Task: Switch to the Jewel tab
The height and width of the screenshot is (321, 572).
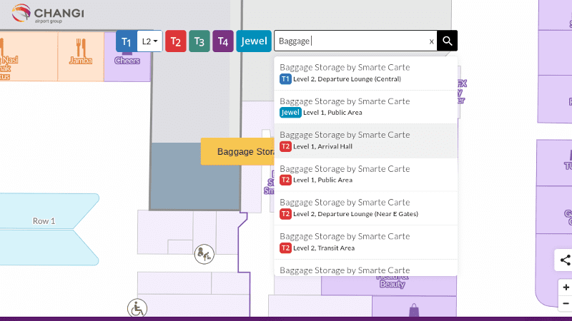Action: [x=254, y=41]
